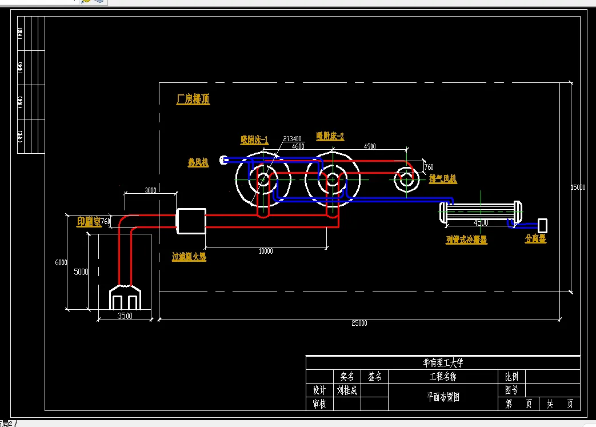Select the collection hood symbol in printing room
Viewport: 596px width, 427px height.
point(125,298)
